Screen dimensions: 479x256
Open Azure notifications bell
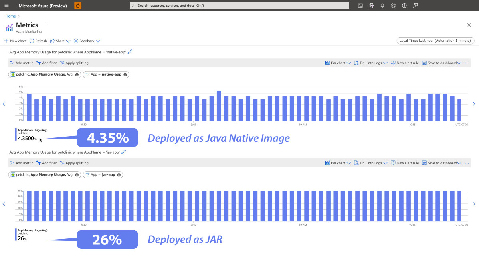(382, 5)
